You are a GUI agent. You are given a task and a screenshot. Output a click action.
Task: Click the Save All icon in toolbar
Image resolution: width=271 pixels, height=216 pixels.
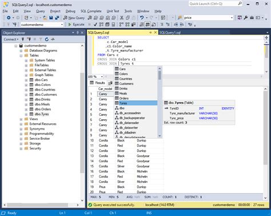57,18
